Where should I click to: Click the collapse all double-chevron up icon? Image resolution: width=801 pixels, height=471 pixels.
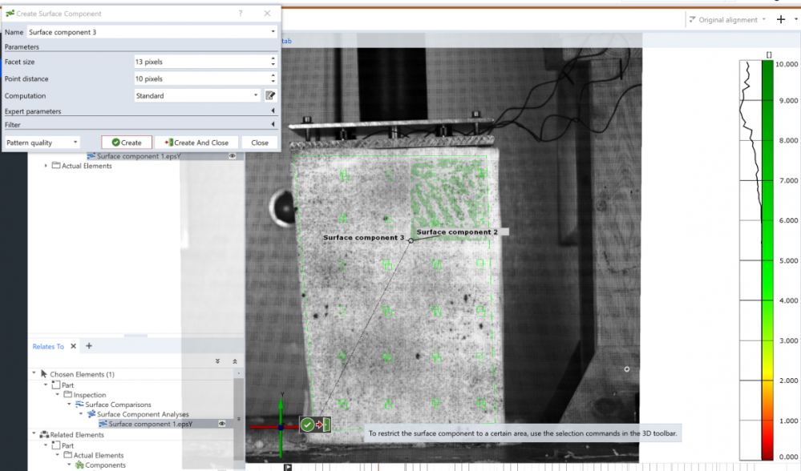coord(235,361)
